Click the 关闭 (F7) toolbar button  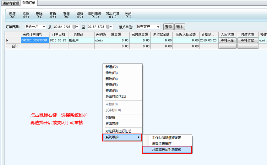pyautogui.click(x=128, y=15)
